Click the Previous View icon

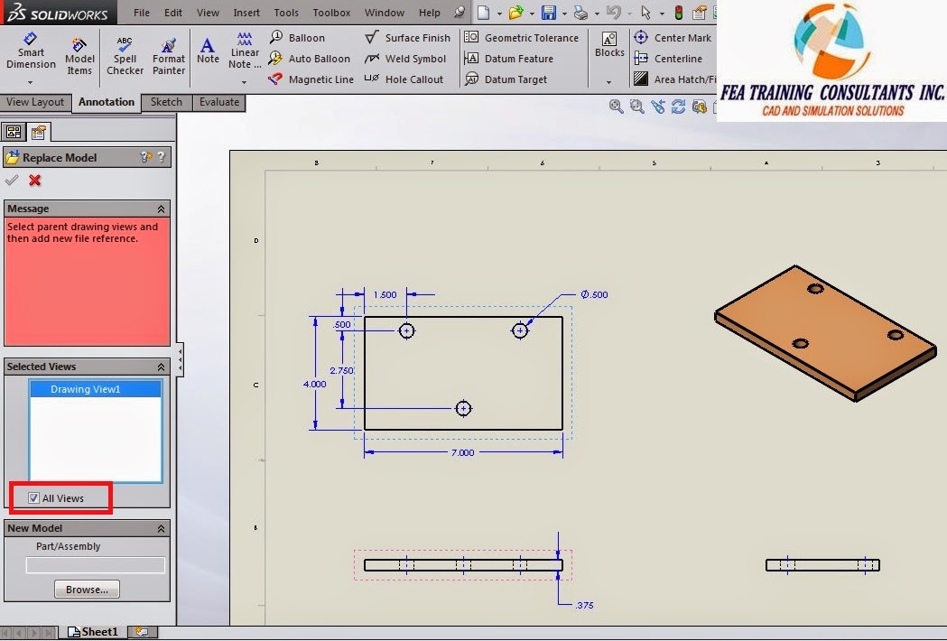coord(658,107)
